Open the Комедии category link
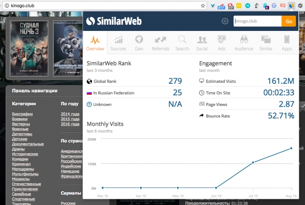 [20, 159]
